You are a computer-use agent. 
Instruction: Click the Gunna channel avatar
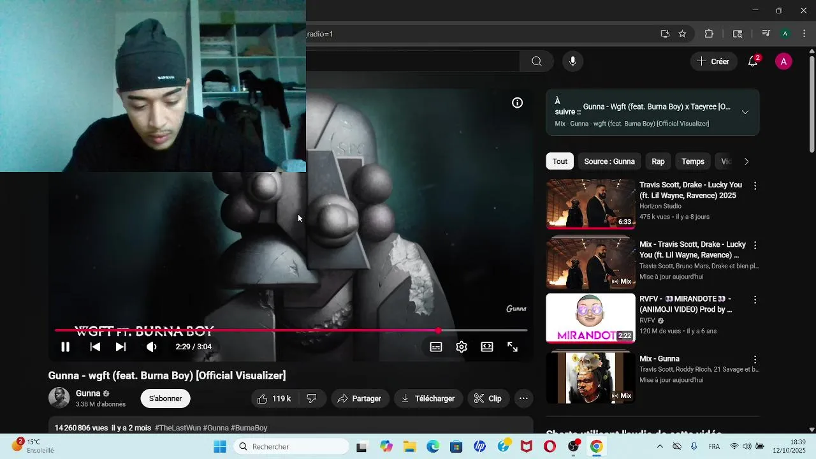tap(59, 398)
